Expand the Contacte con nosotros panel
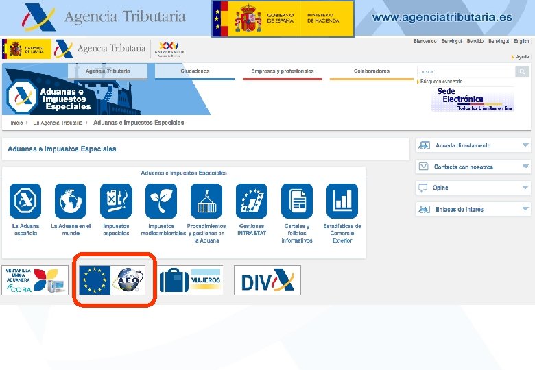Viewport: 535px width, 370px height. tap(473, 167)
